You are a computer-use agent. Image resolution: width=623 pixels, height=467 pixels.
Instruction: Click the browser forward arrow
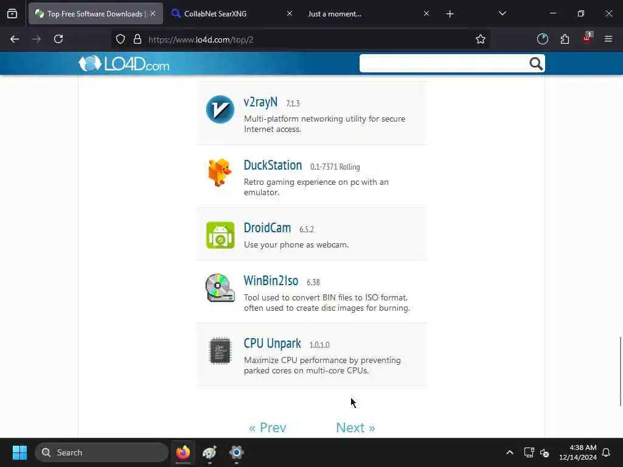(36, 40)
